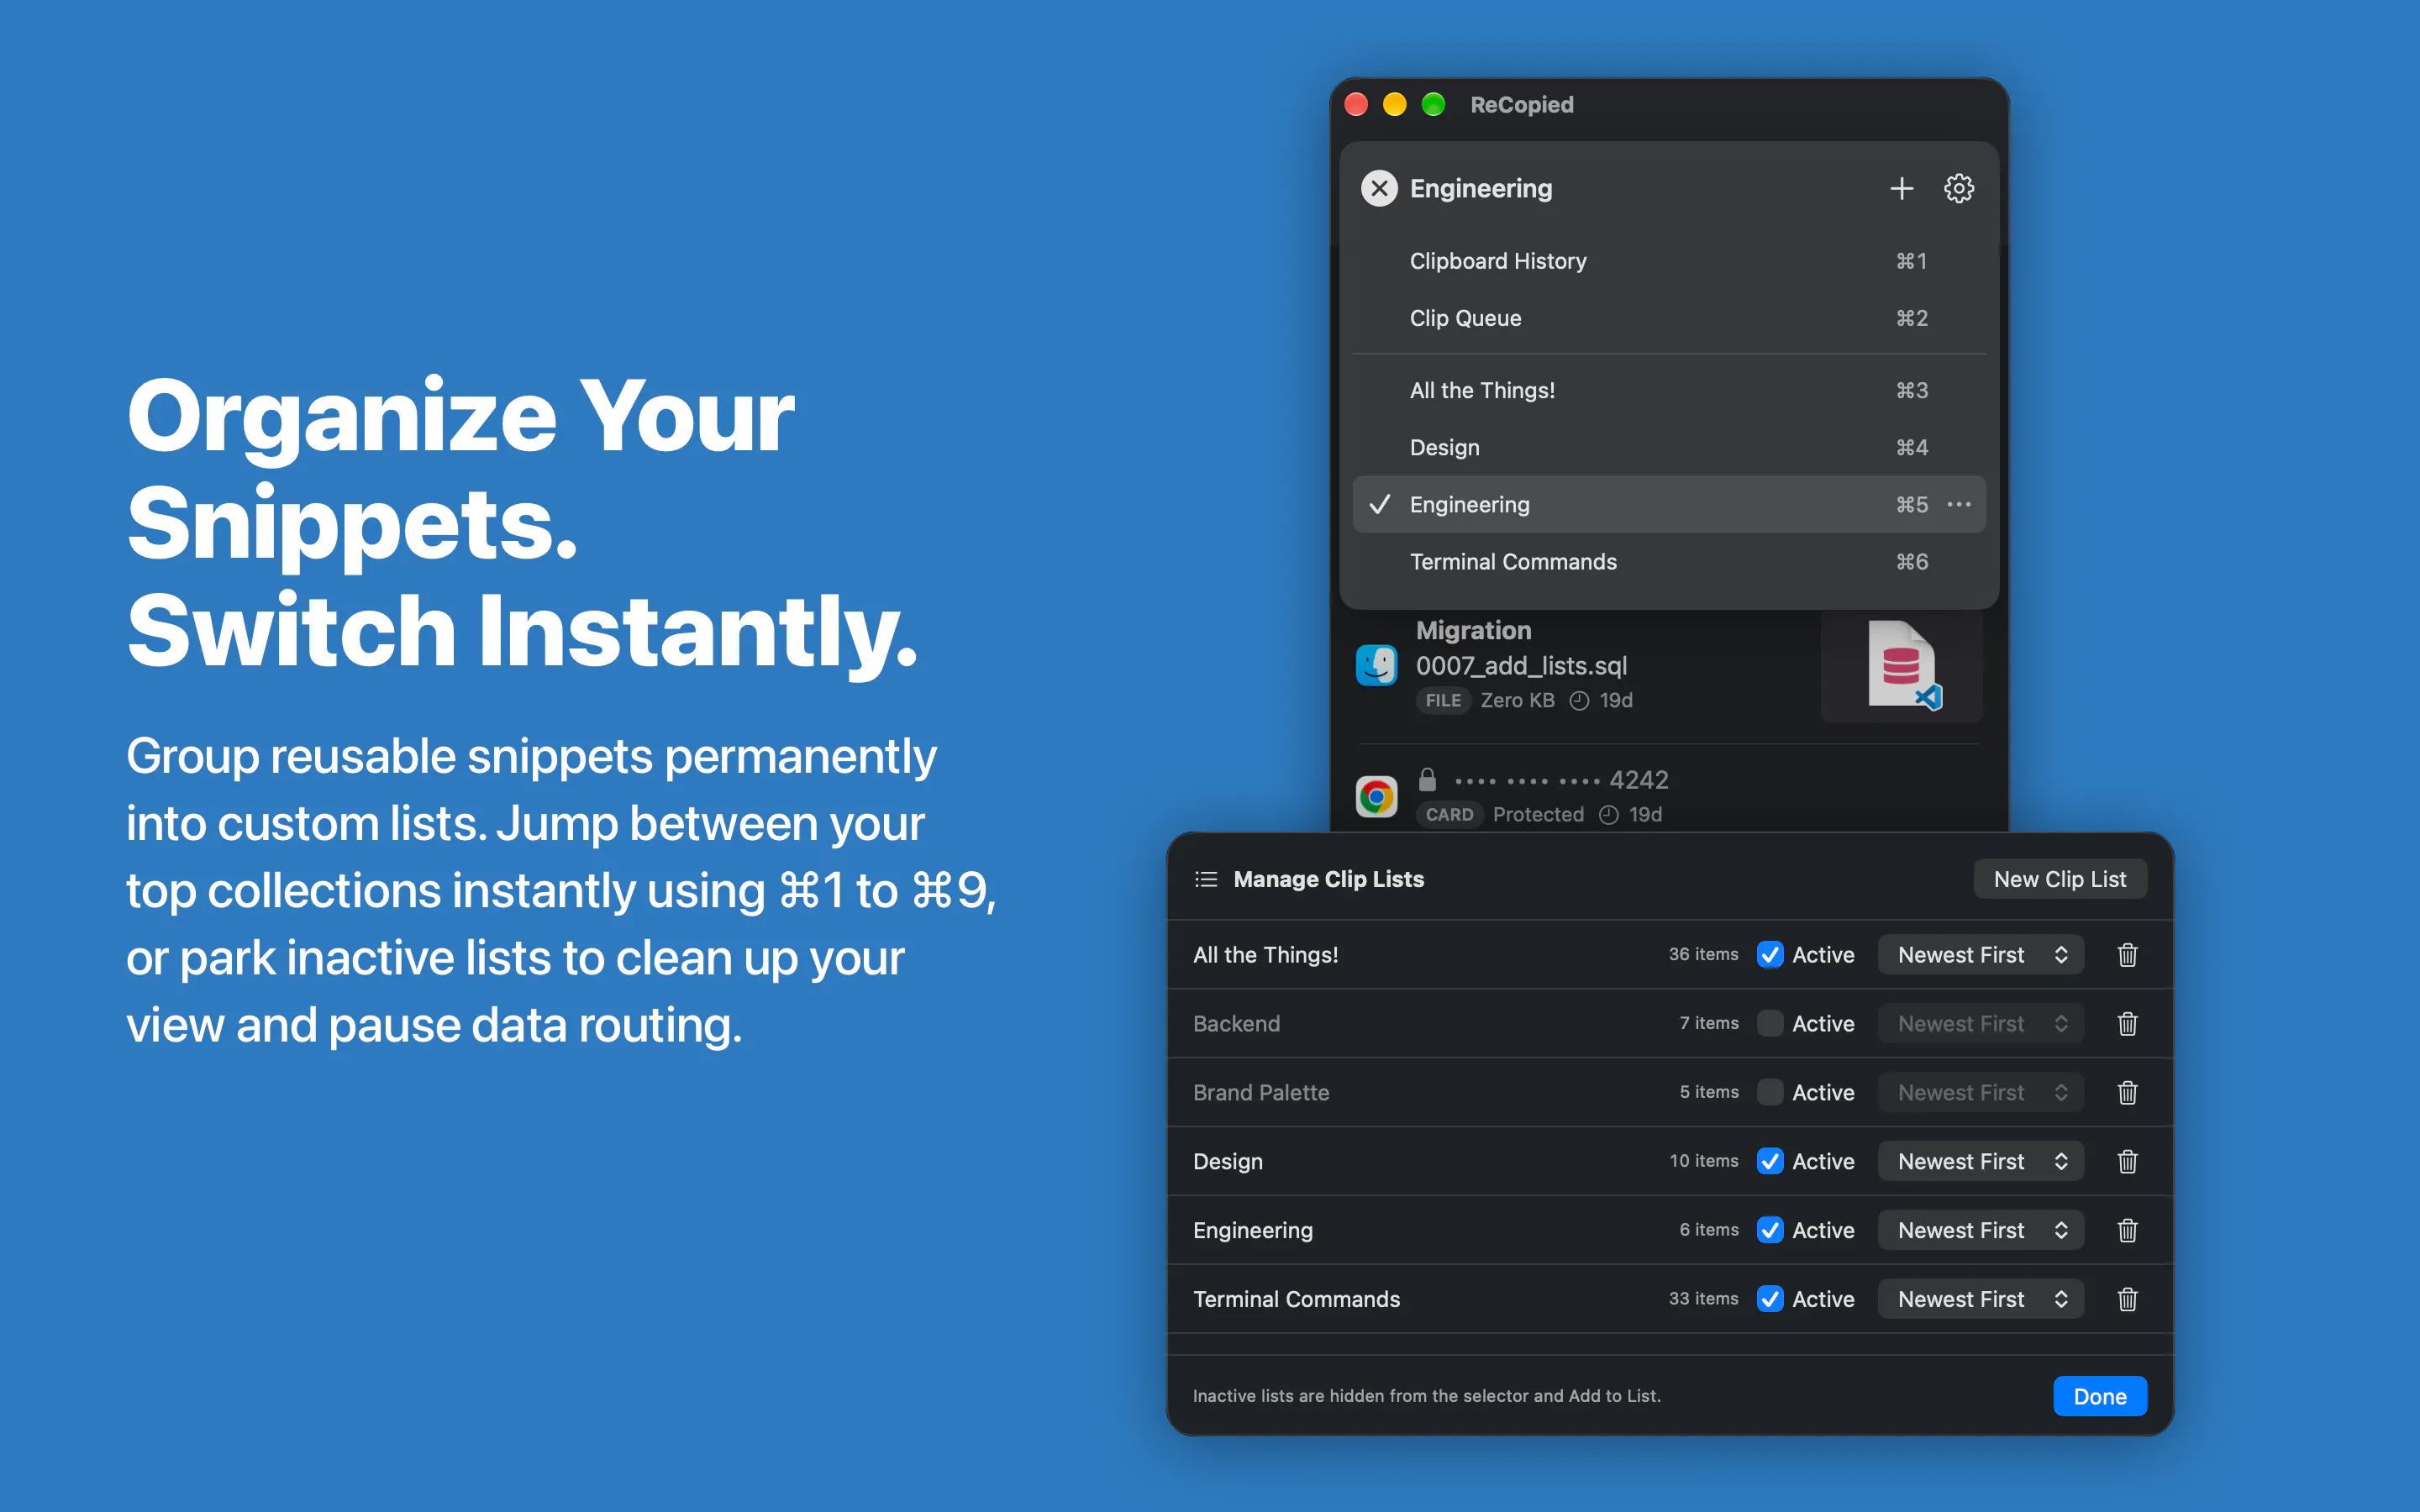Image resolution: width=2420 pixels, height=1512 pixels.
Task: Select Clip Queue in the selector
Action: (1669, 318)
